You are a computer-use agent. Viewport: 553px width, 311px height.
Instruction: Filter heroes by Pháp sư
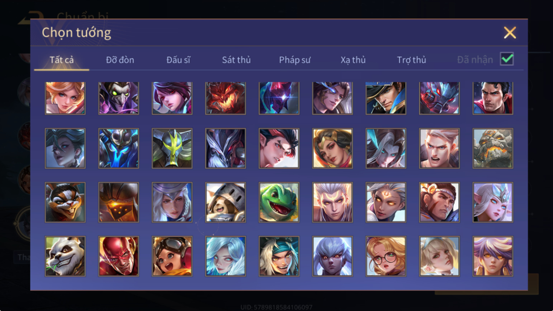click(x=295, y=60)
